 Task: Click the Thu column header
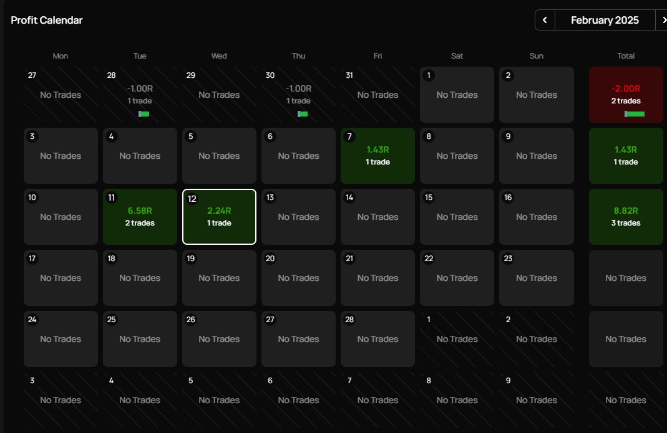pos(299,55)
